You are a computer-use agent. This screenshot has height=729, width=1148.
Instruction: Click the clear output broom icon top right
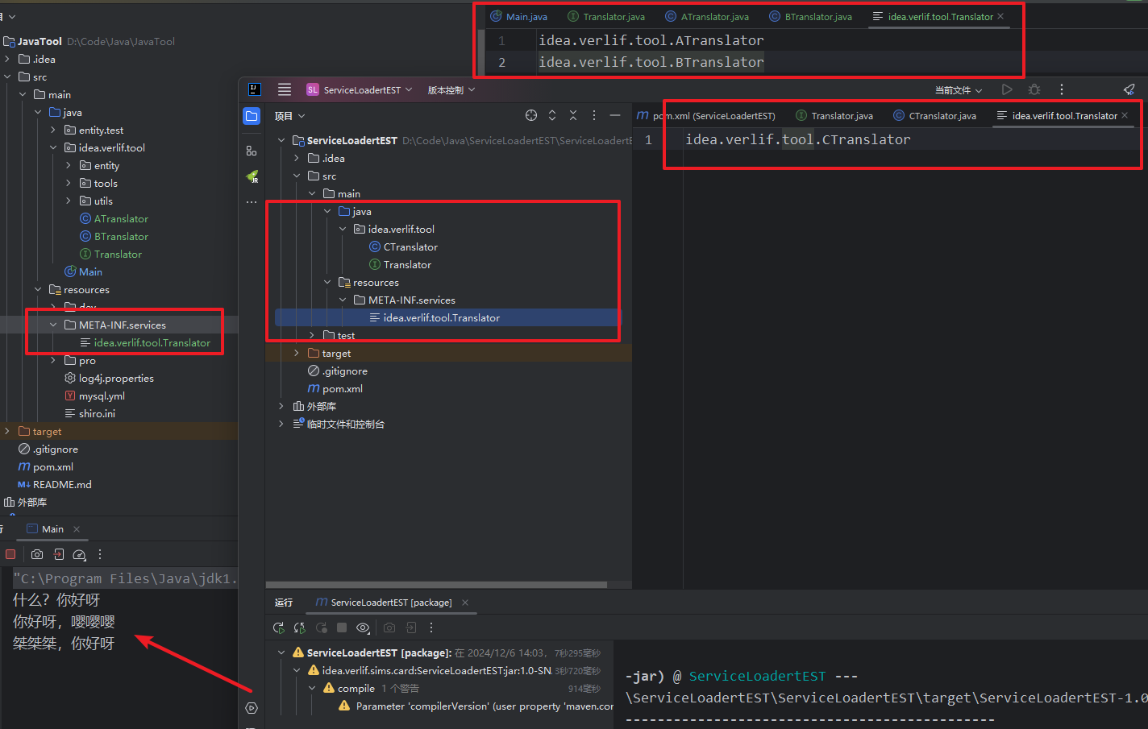tap(1129, 89)
